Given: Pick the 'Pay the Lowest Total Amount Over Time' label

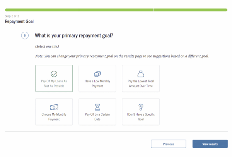Looking at the screenshot, I should [x=141, y=84].
